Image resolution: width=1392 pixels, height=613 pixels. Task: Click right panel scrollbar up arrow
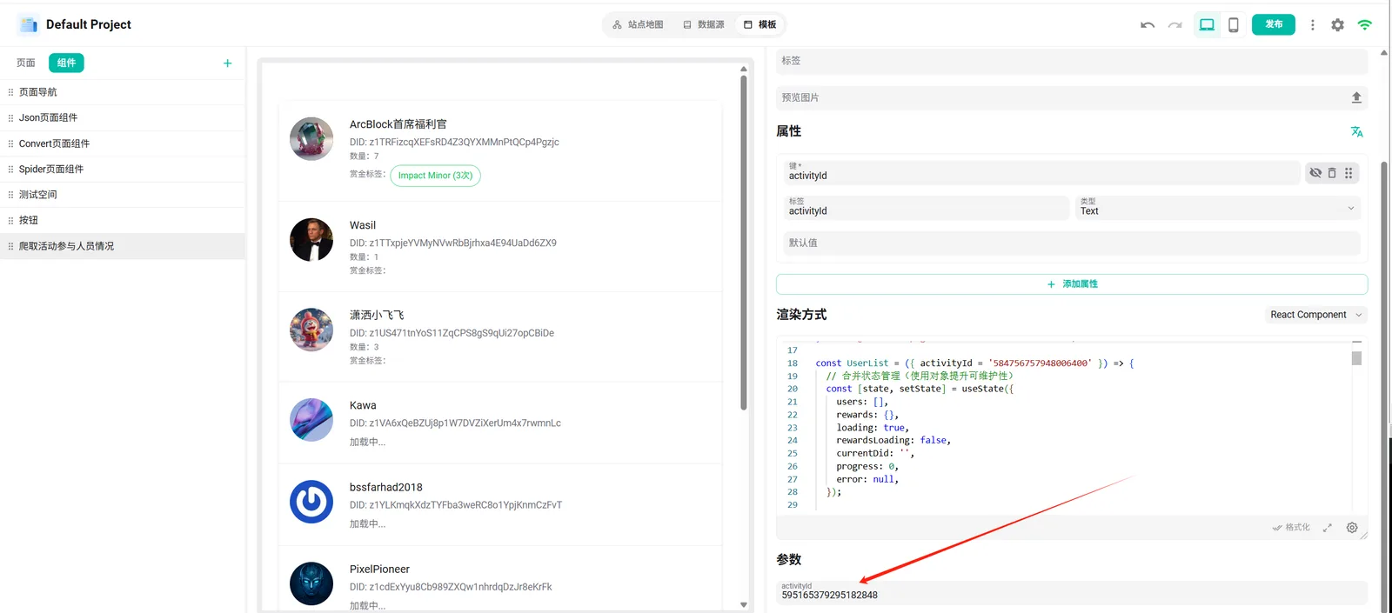click(1384, 53)
